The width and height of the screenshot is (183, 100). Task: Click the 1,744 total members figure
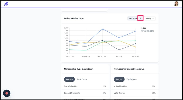(x=144, y=28)
